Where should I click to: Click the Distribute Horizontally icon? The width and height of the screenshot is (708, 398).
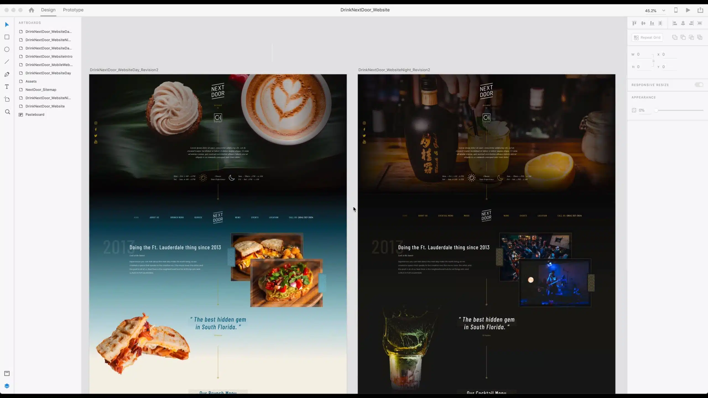coord(700,23)
